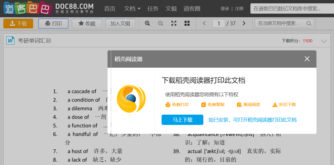Click the 收藏 favorite star button
Viewport: 334px width, 165px height.
tap(87, 23)
